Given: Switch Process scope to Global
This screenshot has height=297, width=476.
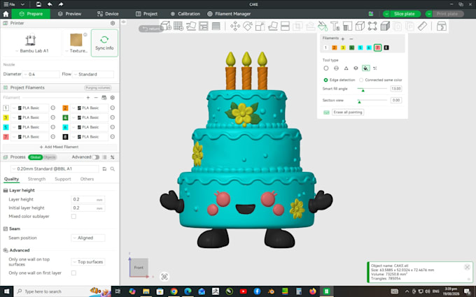Looking at the screenshot, I should pos(35,157).
